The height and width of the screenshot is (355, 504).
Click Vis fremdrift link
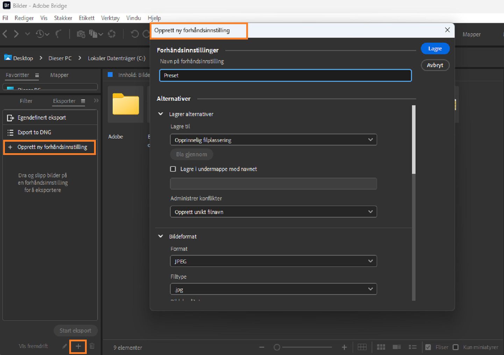tap(33, 346)
